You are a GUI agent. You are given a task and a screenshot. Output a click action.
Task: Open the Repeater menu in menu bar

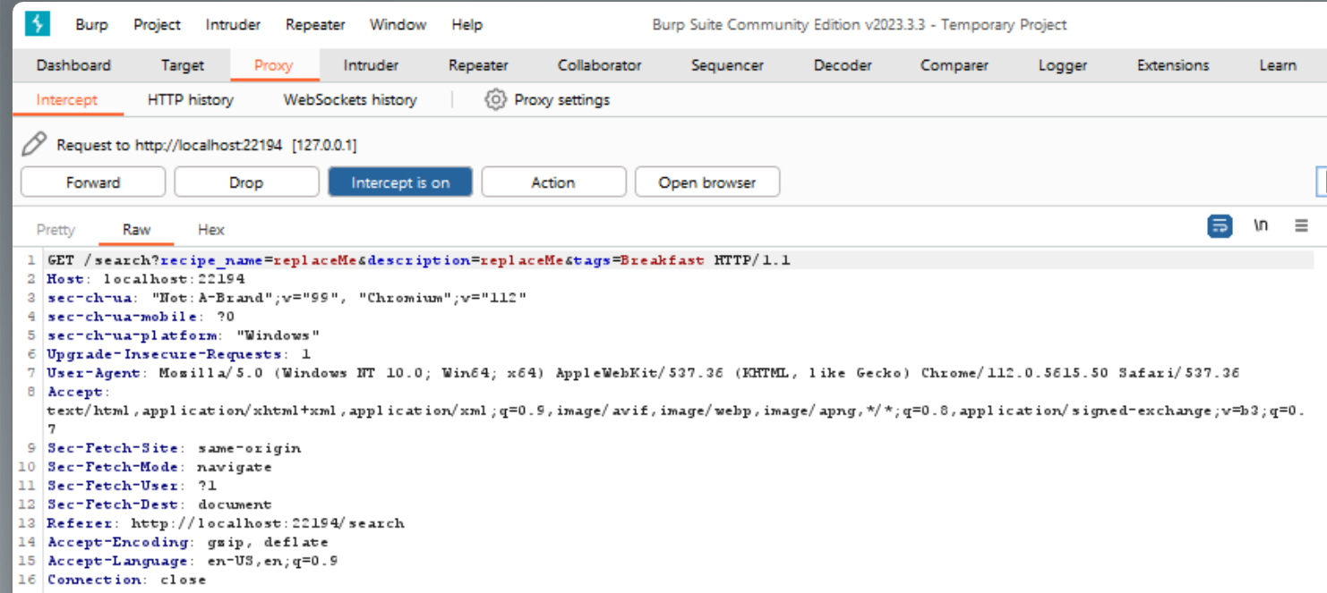(x=314, y=25)
